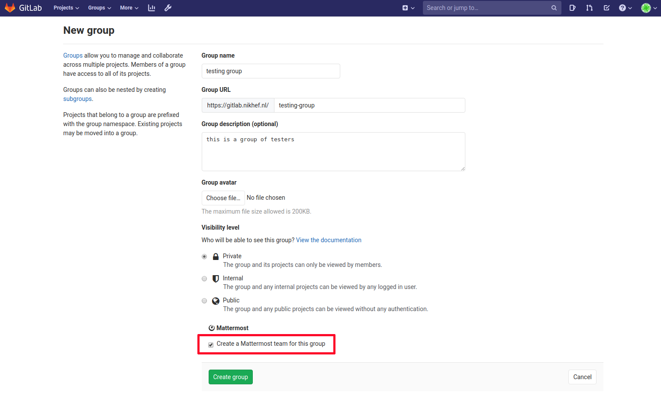The width and height of the screenshot is (661, 393).
Task: Click the Internal visibility label text
Action: 233,278
